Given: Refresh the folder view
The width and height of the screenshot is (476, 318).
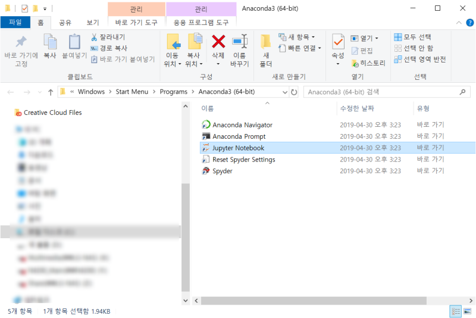Looking at the screenshot, I should (x=294, y=92).
